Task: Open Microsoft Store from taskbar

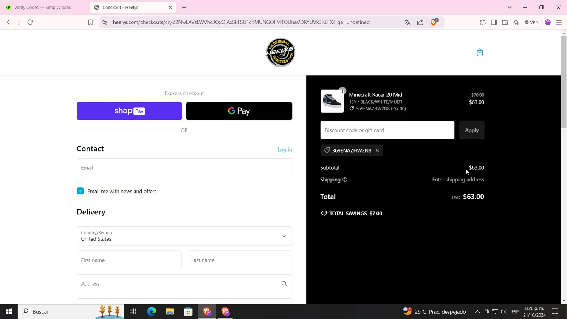Action: pos(188,312)
